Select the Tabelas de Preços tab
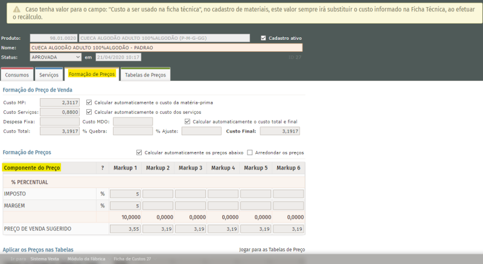The height and width of the screenshot is (264, 483). (x=145, y=75)
